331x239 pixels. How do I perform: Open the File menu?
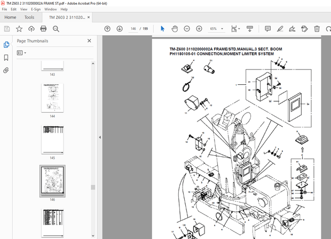4,9
